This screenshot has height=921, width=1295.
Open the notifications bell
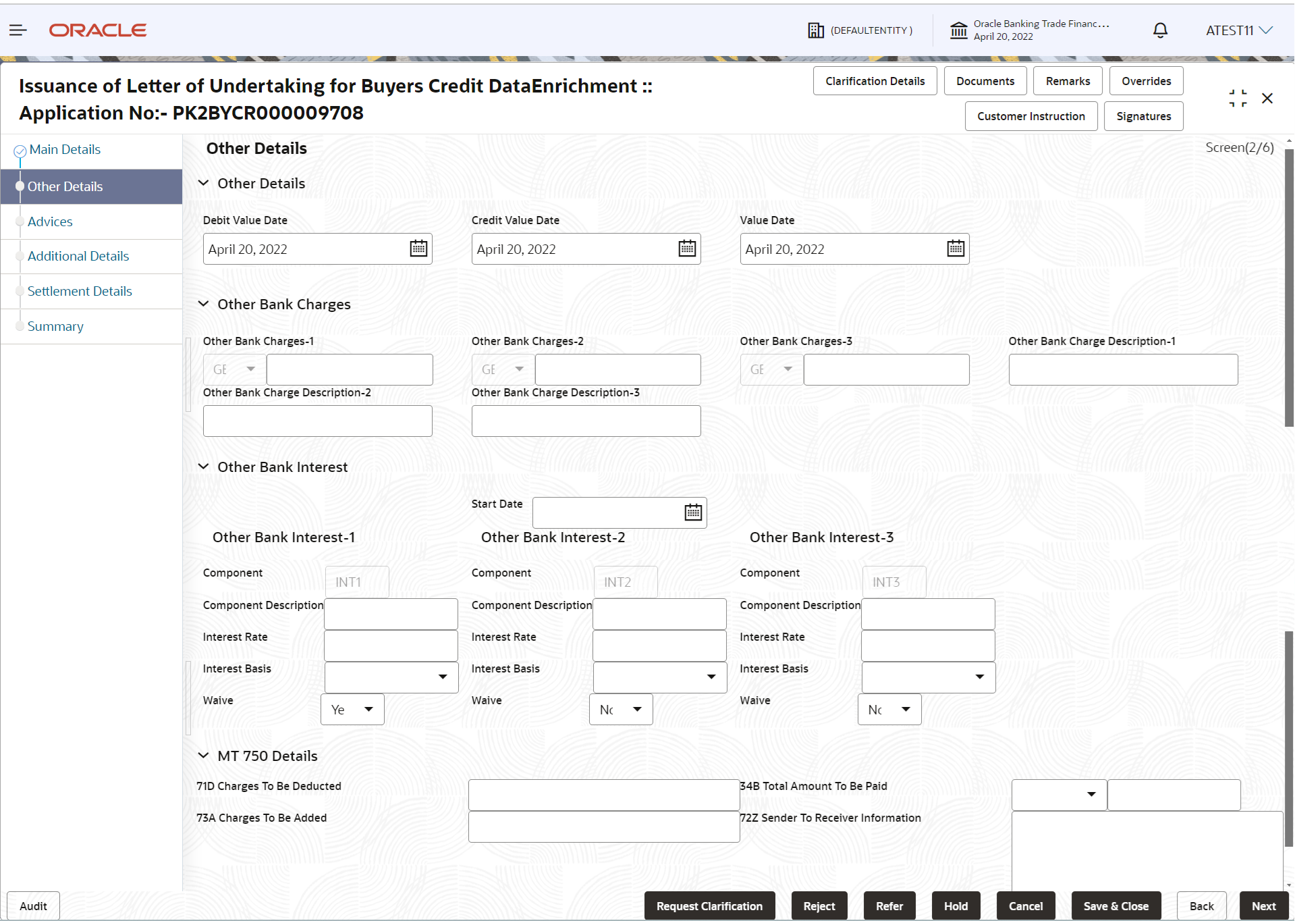pos(1160,30)
